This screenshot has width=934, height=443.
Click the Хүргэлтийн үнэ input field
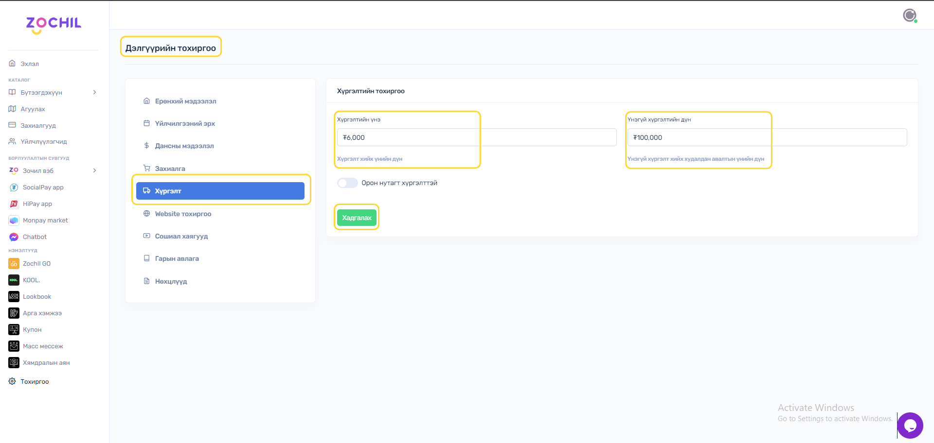click(476, 137)
